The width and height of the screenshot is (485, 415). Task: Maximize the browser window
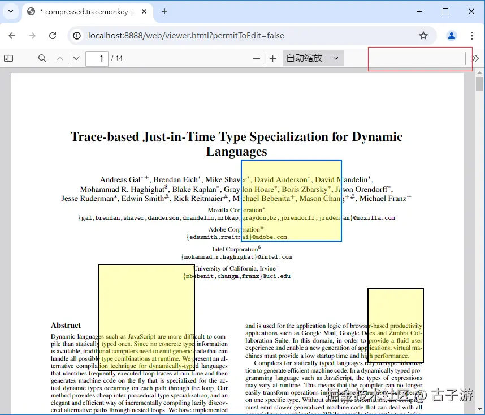point(445,11)
